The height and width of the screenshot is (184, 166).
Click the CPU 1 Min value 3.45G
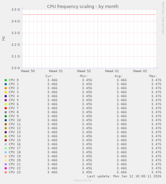(x=87, y=84)
